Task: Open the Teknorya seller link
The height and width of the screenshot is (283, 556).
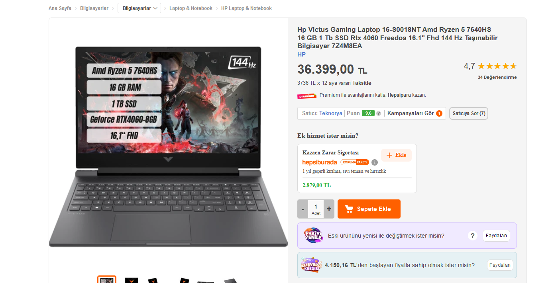Action: click(x=331, y=113)
